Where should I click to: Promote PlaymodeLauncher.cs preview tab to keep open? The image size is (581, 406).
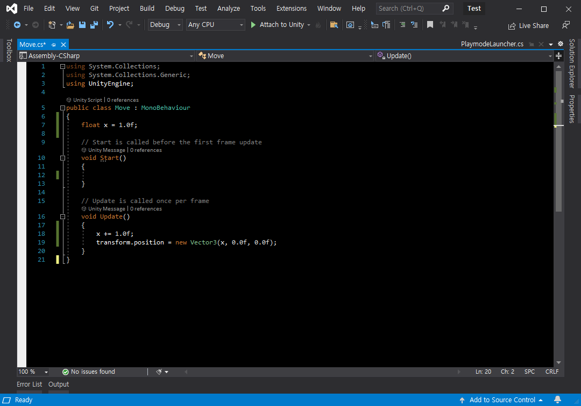(532, 44)
